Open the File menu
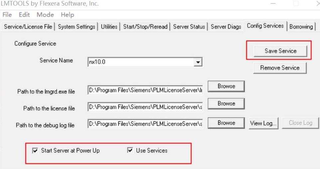Viewport: 320px width, 169px height. pyautogui.click(x=7, y=15)
